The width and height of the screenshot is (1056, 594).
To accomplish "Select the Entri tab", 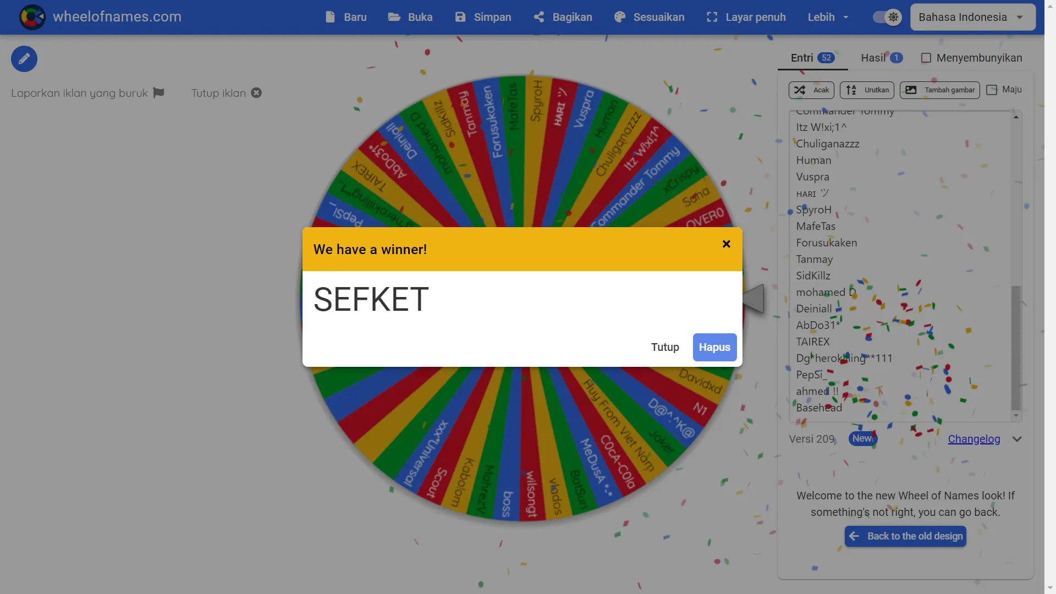I will coord(813,58).
